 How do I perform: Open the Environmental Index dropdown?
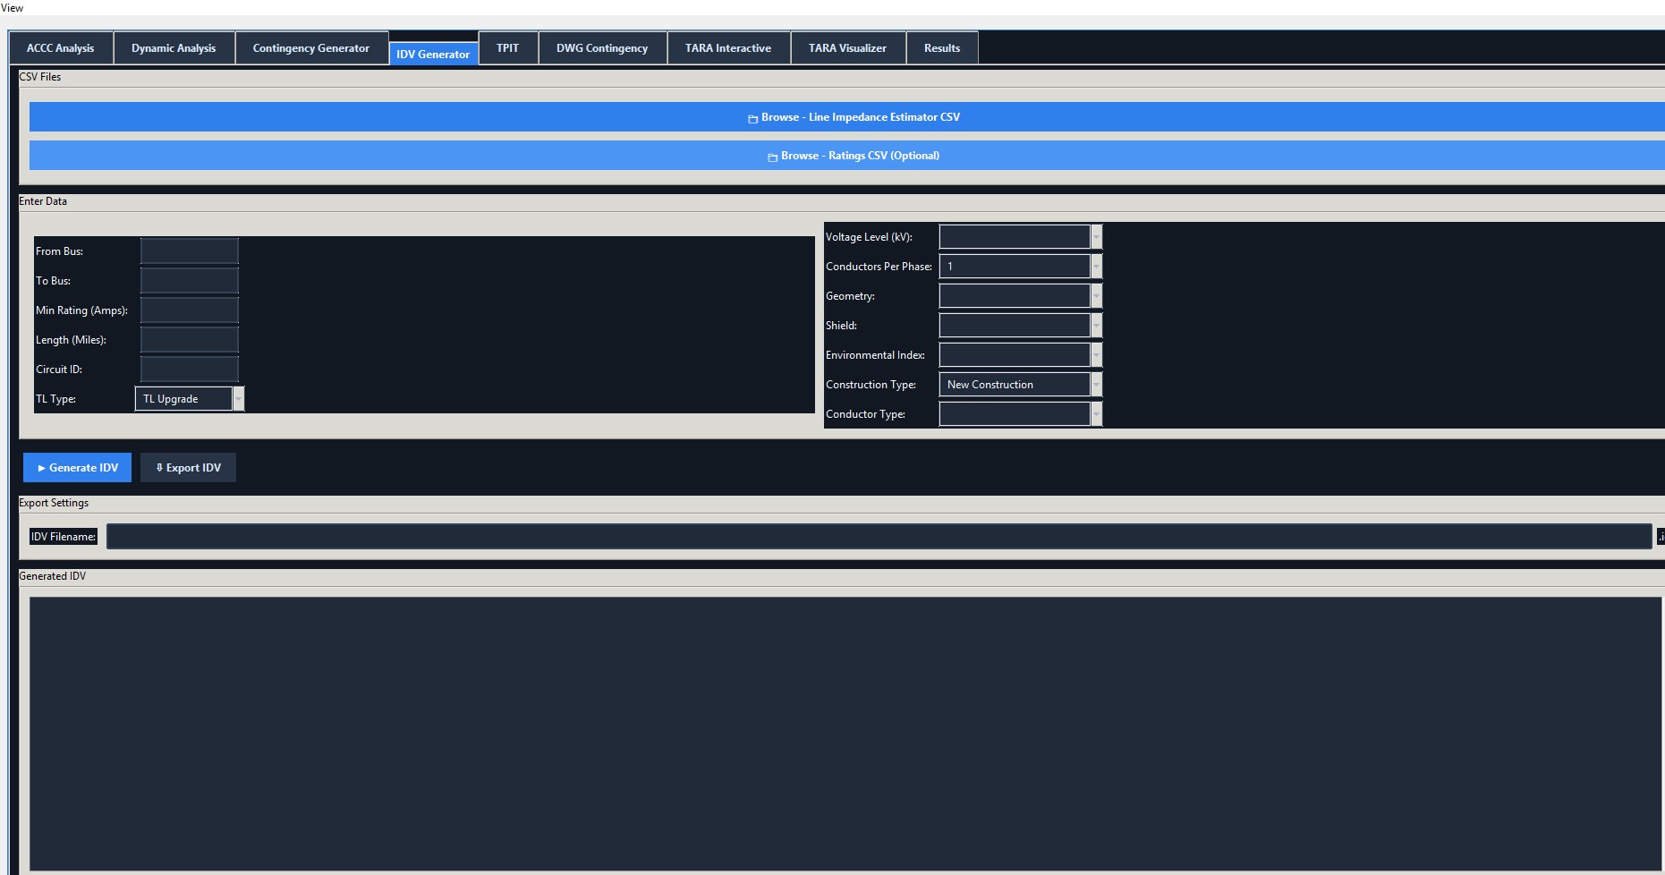click(1021, 355)
